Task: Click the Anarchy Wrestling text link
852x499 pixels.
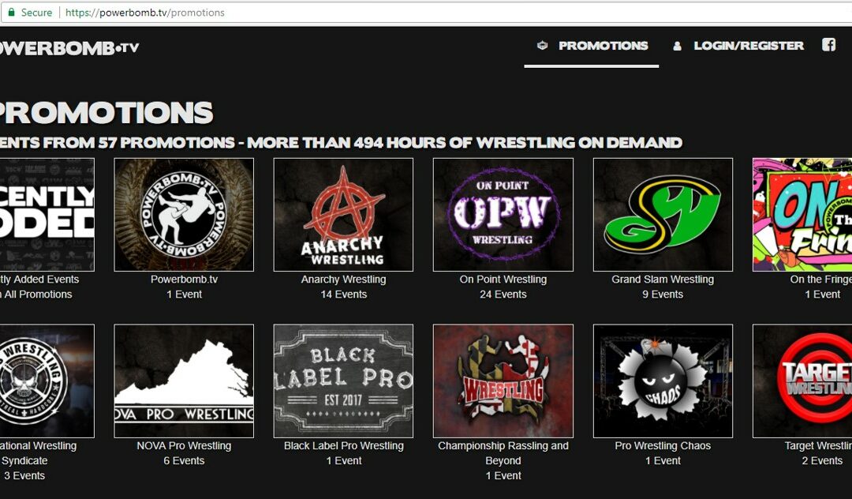Action: click(x=343, y=280)
